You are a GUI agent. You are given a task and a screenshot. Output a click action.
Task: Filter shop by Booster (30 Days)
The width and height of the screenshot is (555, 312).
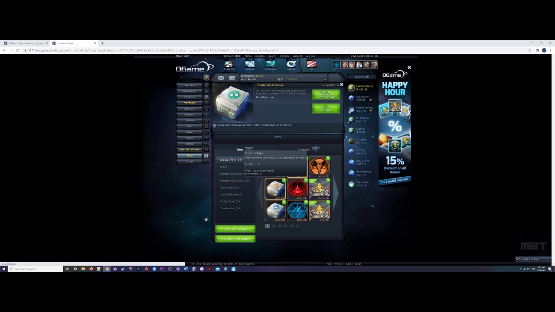pos(234,181)
